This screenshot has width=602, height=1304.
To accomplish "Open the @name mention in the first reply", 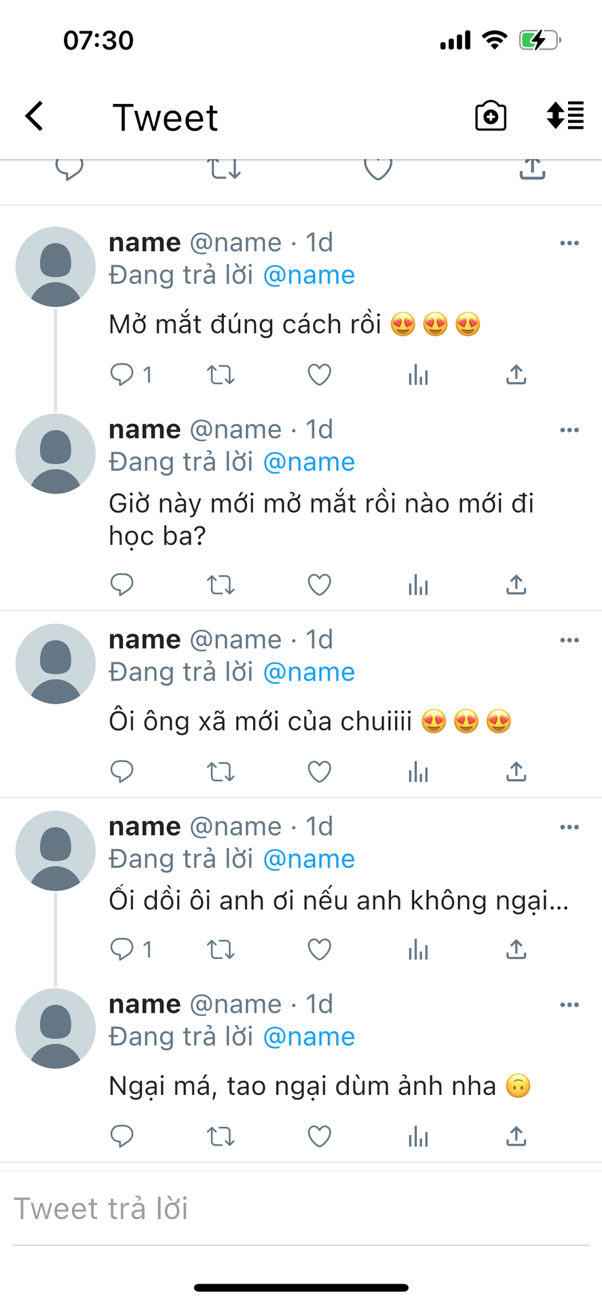I will [x=309, y=275].
